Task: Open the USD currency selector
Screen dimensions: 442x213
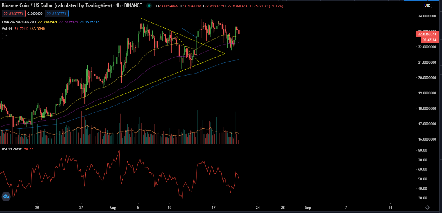Action: pyautogui.click(x=427, y=5)
